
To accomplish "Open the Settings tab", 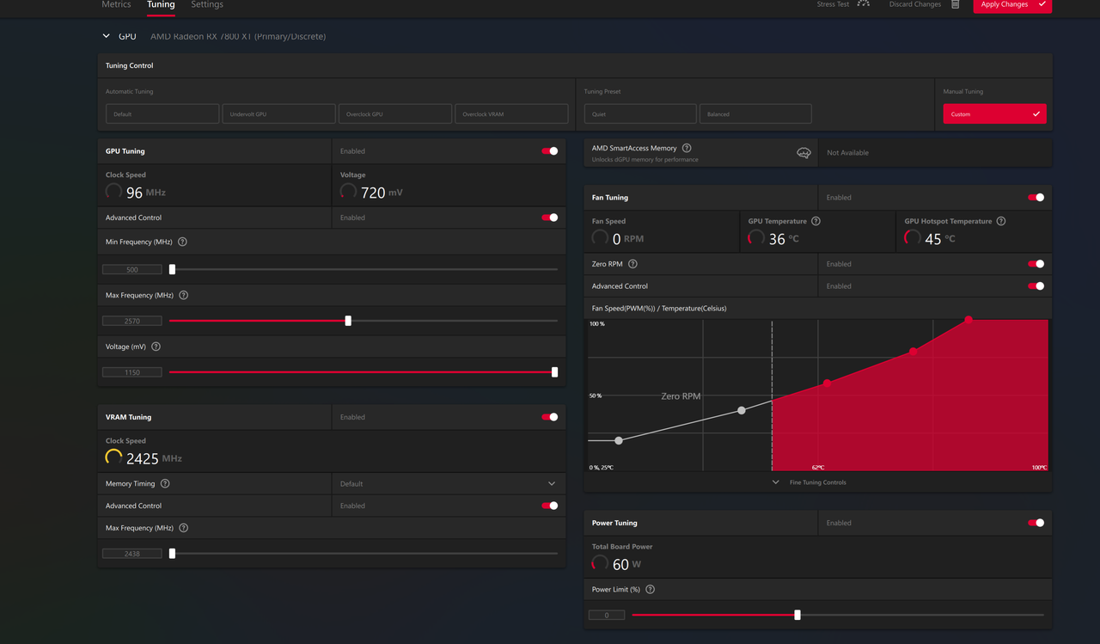I will tap(206, 4).
